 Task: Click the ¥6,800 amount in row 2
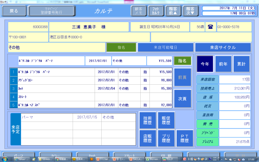(166, 80)
